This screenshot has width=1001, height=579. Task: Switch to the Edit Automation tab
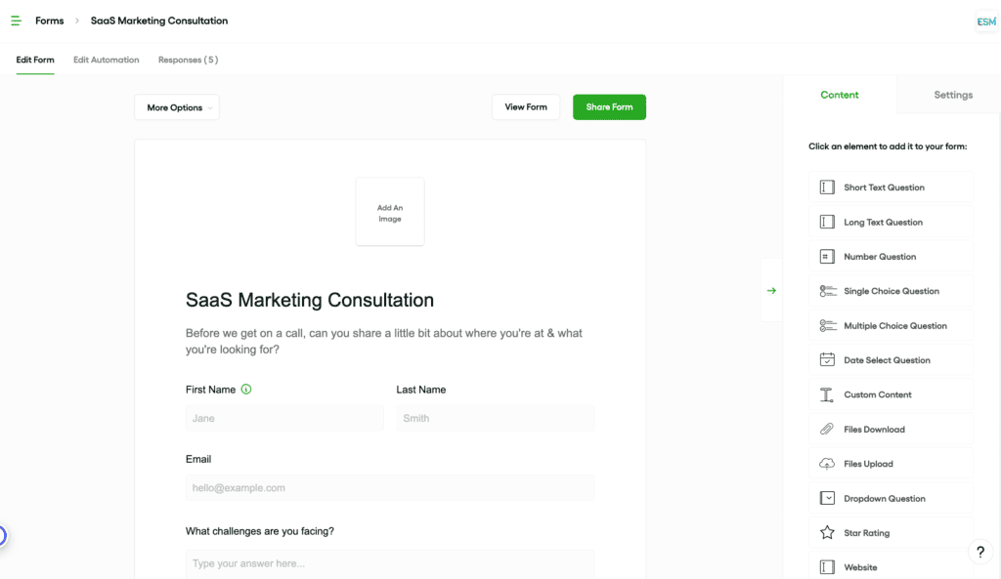(106, 60)
